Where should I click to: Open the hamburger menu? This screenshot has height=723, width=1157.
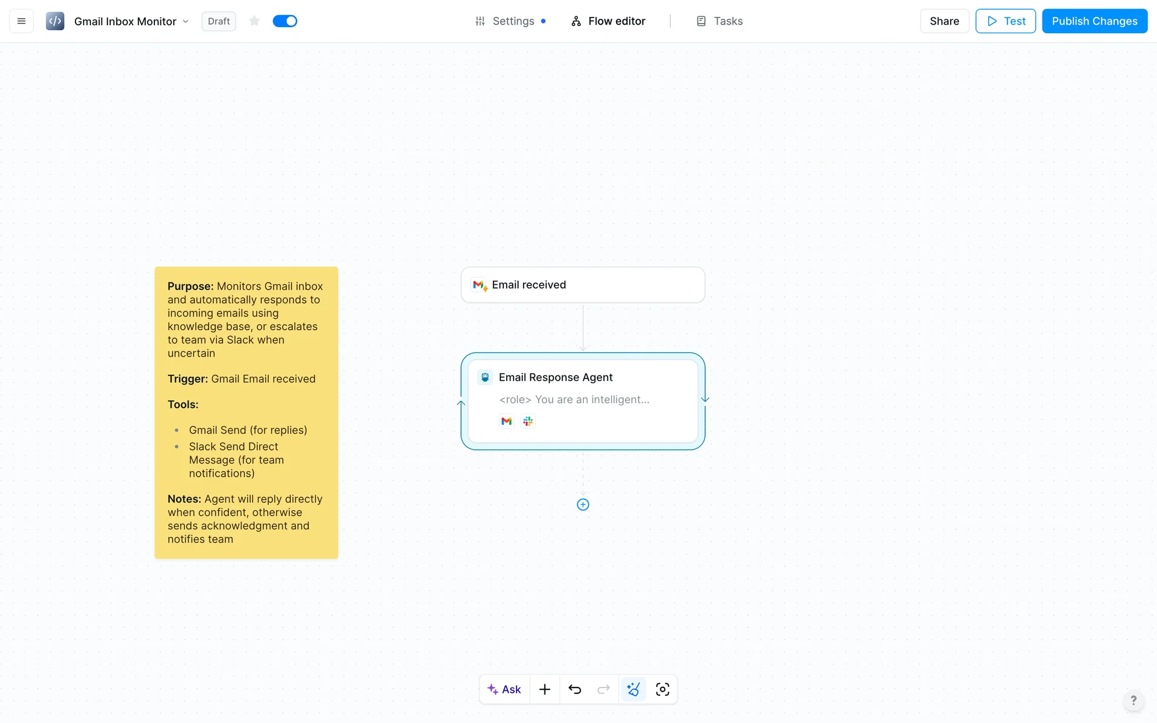21,21
